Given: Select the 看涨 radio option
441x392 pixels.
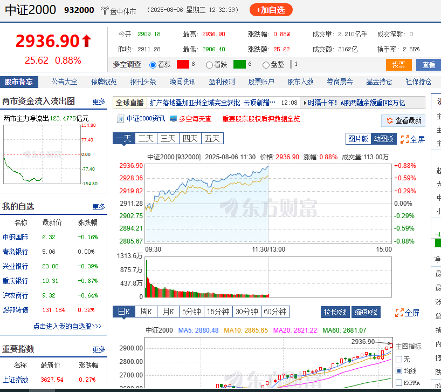Looking at the screenshot, I should pyautogui.click(x=153, y=65).
